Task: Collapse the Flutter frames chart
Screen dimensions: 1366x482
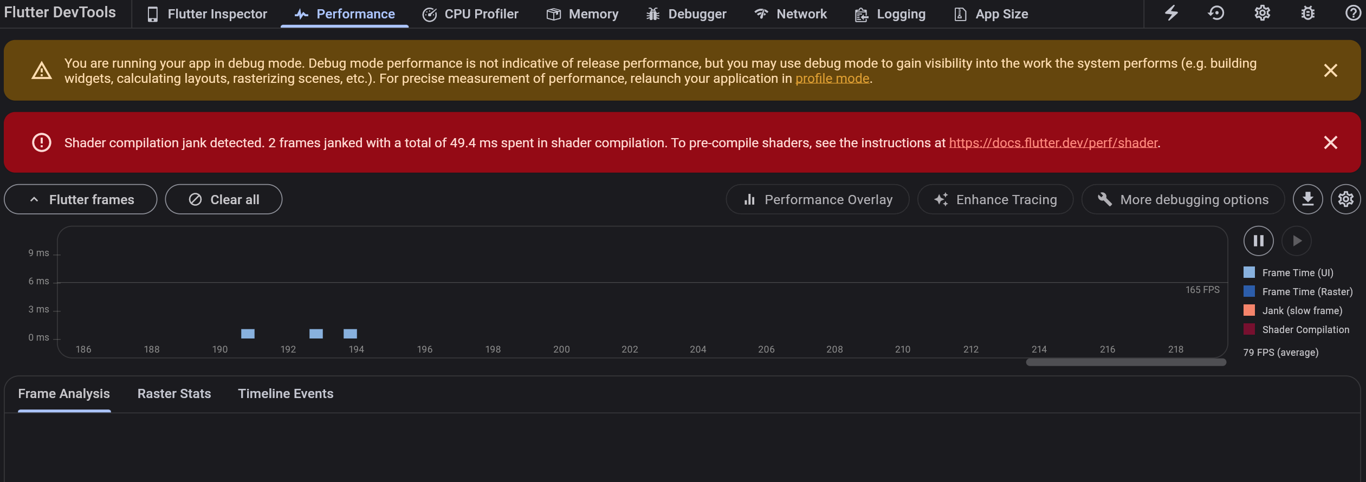Action: click(81, 199)
